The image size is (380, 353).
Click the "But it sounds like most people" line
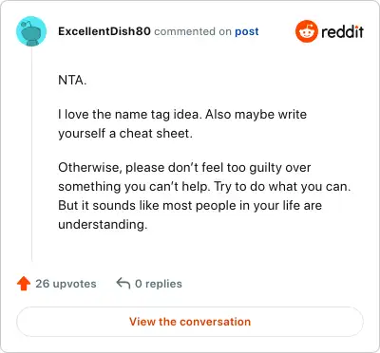190,205
